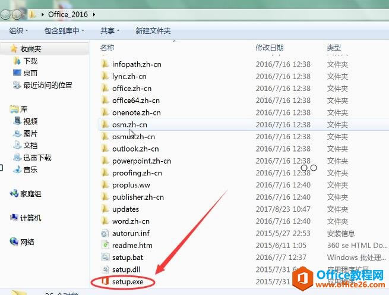Select 文档 library in the sidebar
Viewport: 389px width, 295px height.
point(30,145)
